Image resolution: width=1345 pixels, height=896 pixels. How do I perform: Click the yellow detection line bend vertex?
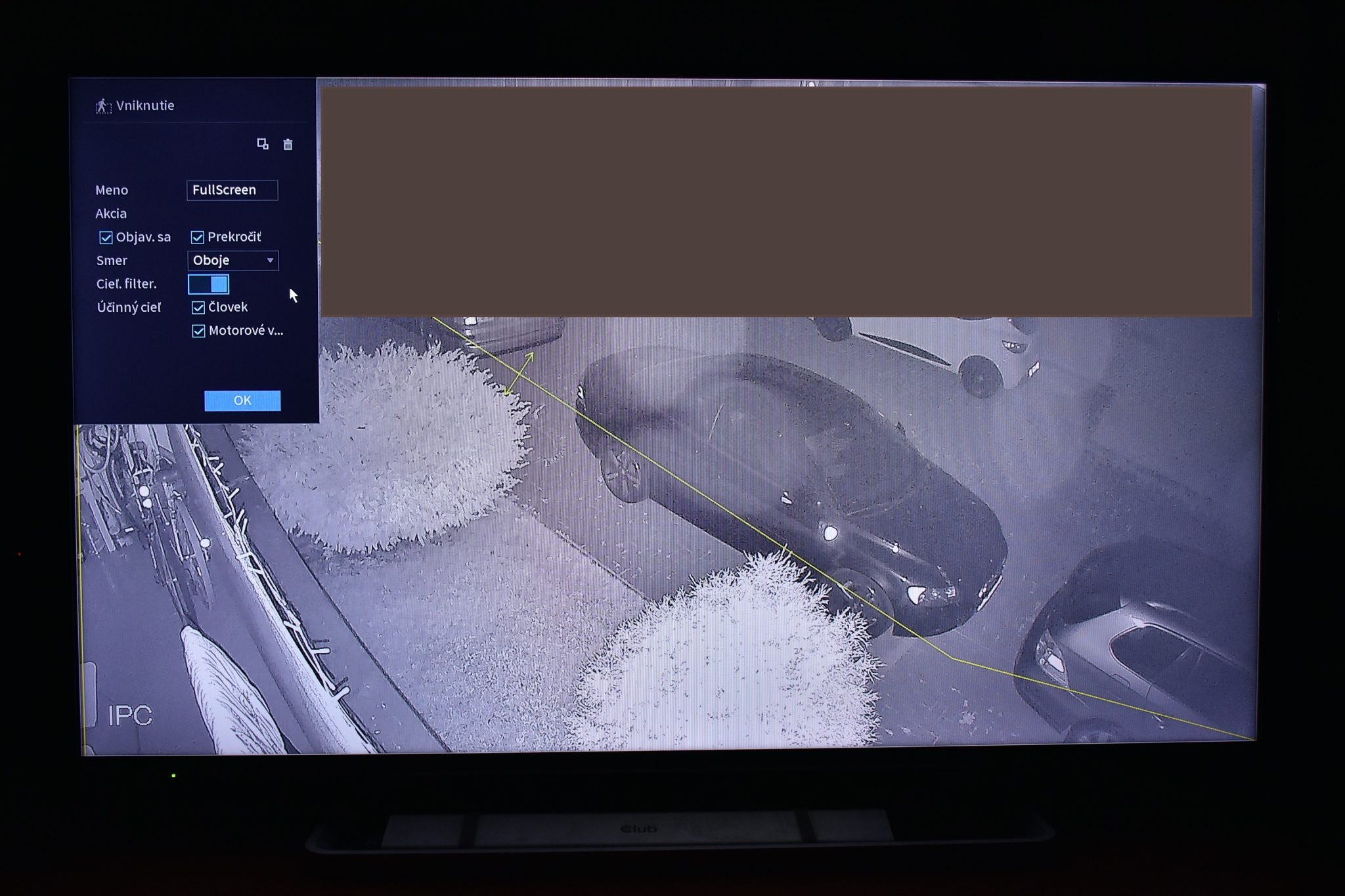pyautogui.click(x=952, y=658)
